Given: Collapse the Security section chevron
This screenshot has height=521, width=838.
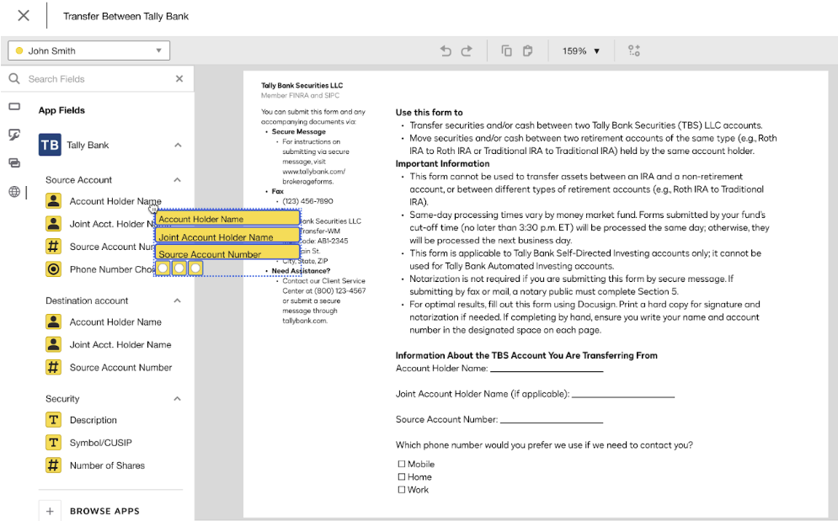Looking at the screenshot, I should [178, 399].
